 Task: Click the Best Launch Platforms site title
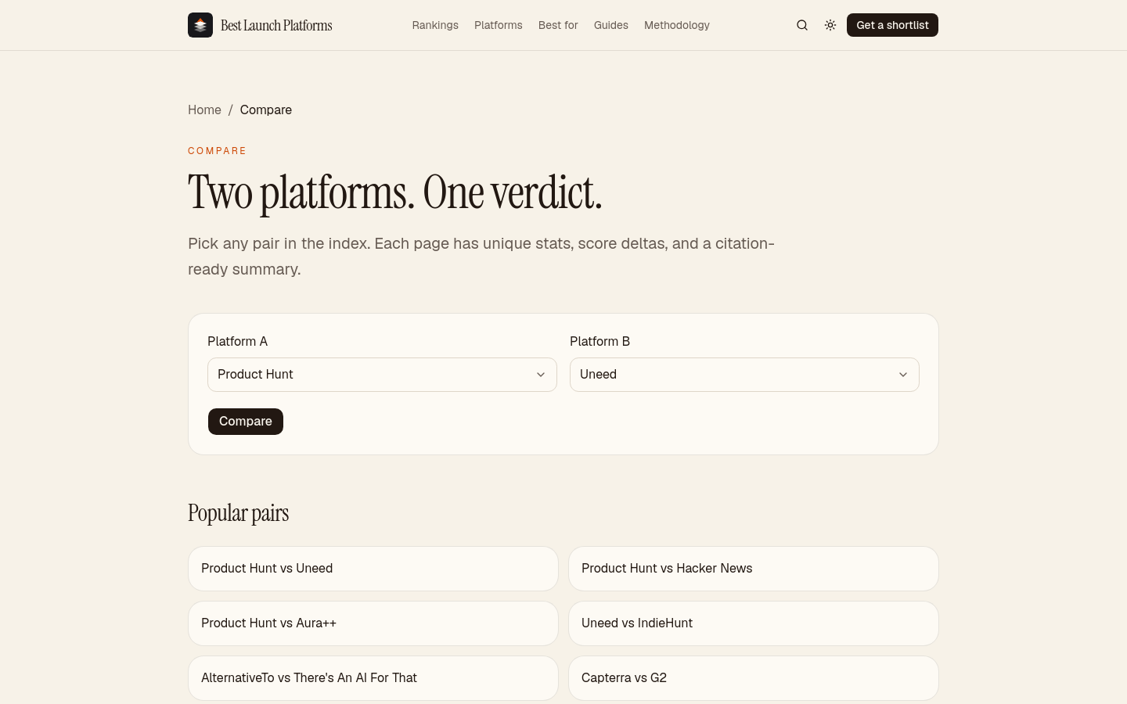(x=276, y=25)
